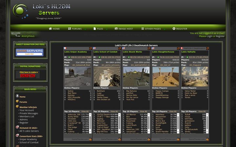Open the dm_fragyard map thumbnail
This screenshot has height=147, width=236.
pyautogui.click(x=195, y=76)
